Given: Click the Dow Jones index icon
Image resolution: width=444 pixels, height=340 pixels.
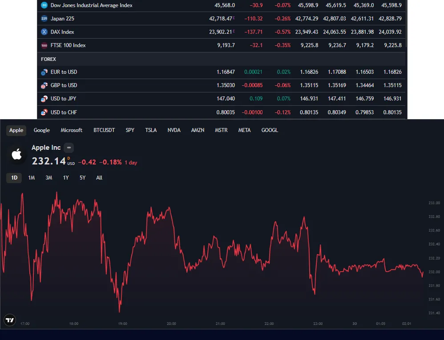Looking at the screenshot, I should [44, 5].
